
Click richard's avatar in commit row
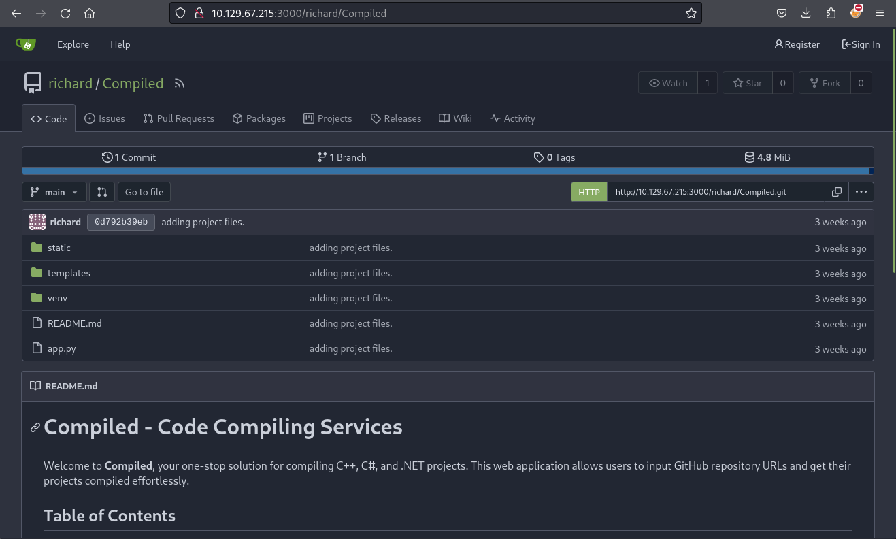[37, 222]
